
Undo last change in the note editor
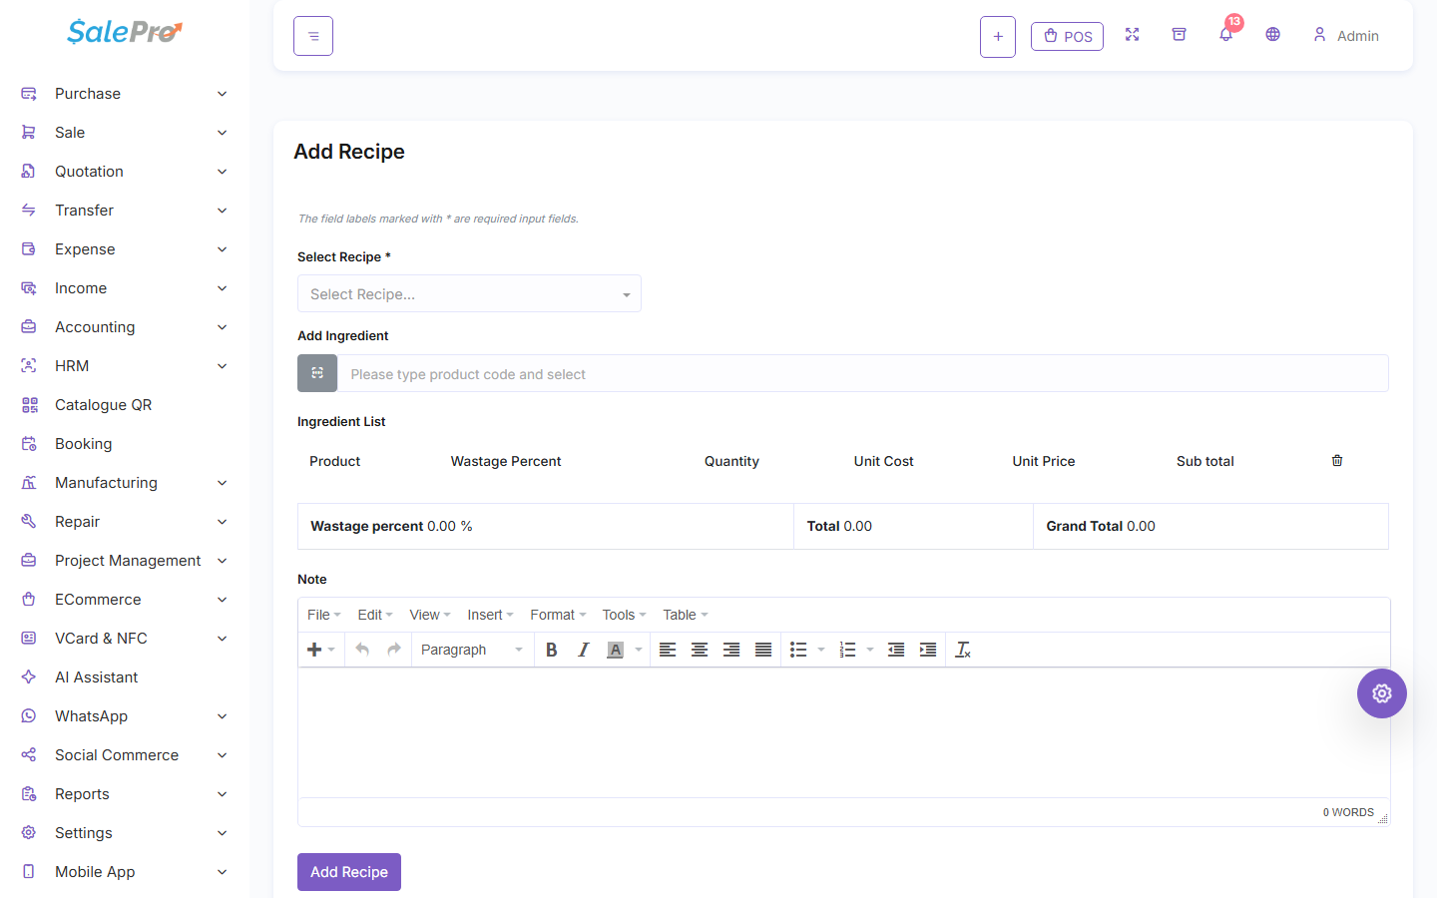point(362,650)
